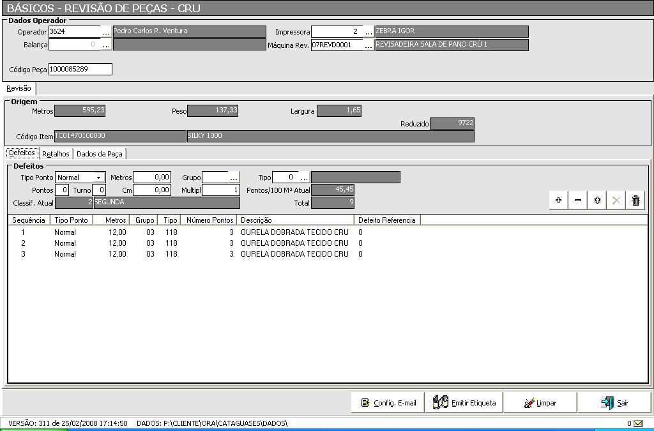Open the Tipo lookup ellipsis button

[x=304, y=178]
